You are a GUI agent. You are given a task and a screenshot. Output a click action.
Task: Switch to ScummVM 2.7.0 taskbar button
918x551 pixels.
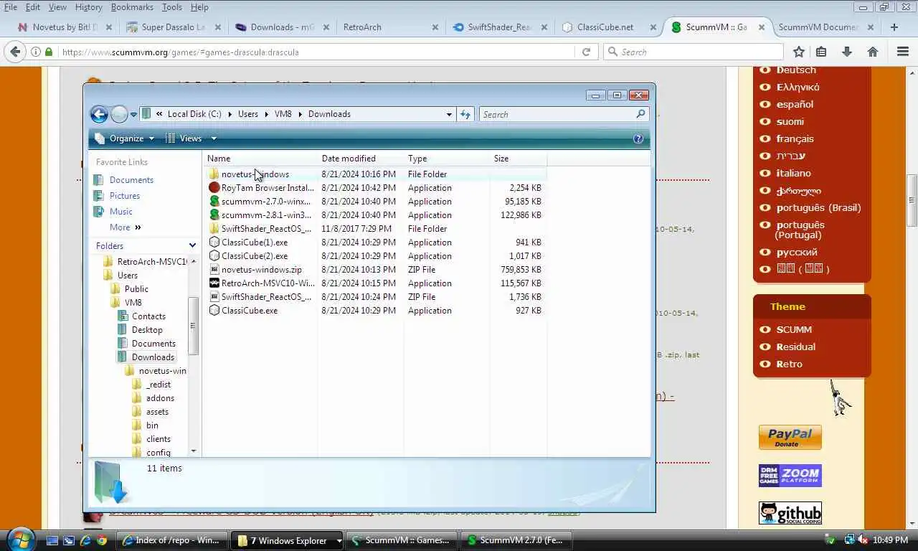pyautogui.click(x=517, y=540)
